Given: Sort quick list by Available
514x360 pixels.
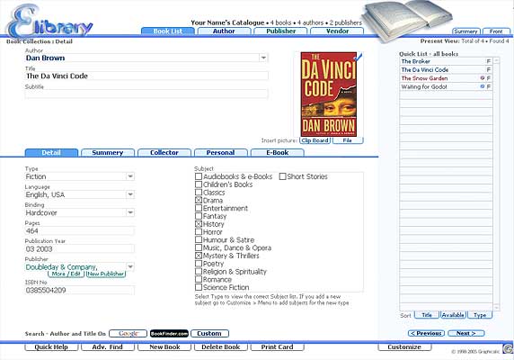Looking at the screenshot, I should 453,315.
